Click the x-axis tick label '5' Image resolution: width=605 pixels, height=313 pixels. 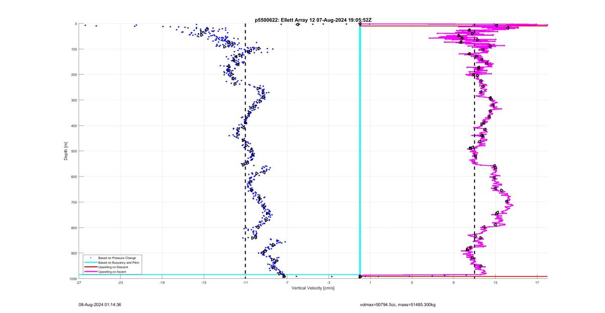tap(412, 282)
